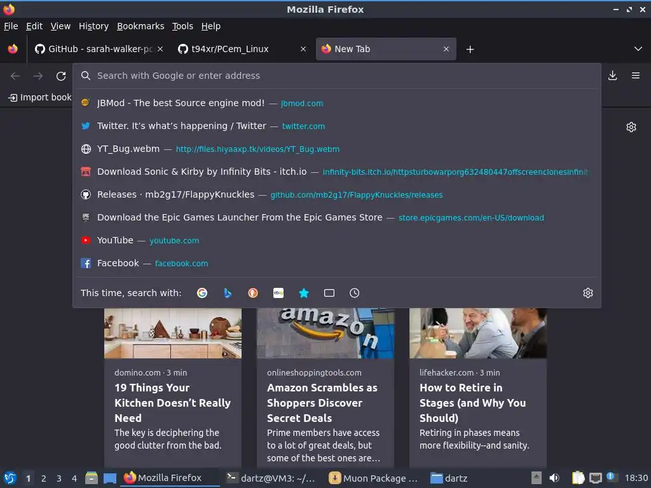Click the clipboard tray icon

(x=578, y=478)
